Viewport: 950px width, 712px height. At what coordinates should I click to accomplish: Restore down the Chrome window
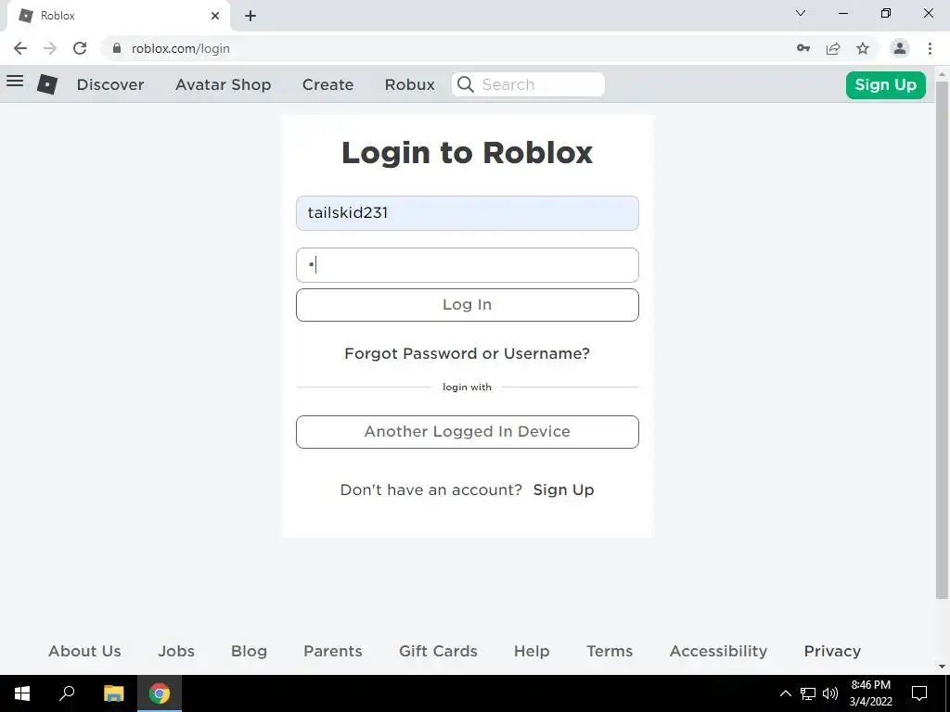click(x=886, y=13)
